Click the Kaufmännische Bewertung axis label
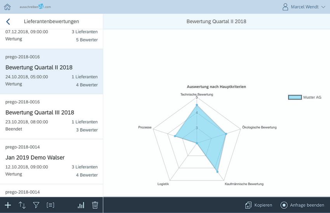This screenshot has width=330, height=213. coord(244,184)
